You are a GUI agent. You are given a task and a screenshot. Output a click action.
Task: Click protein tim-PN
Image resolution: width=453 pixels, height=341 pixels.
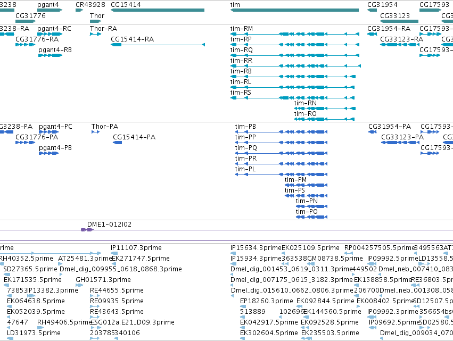click(312, 206)
